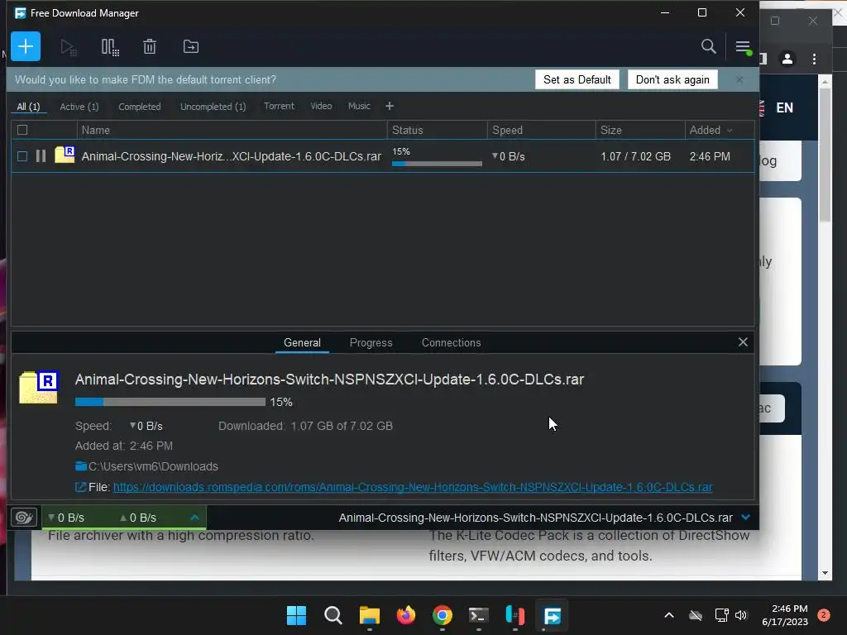
Task: Click the Don't ask again button
Action: click(672, 79)
